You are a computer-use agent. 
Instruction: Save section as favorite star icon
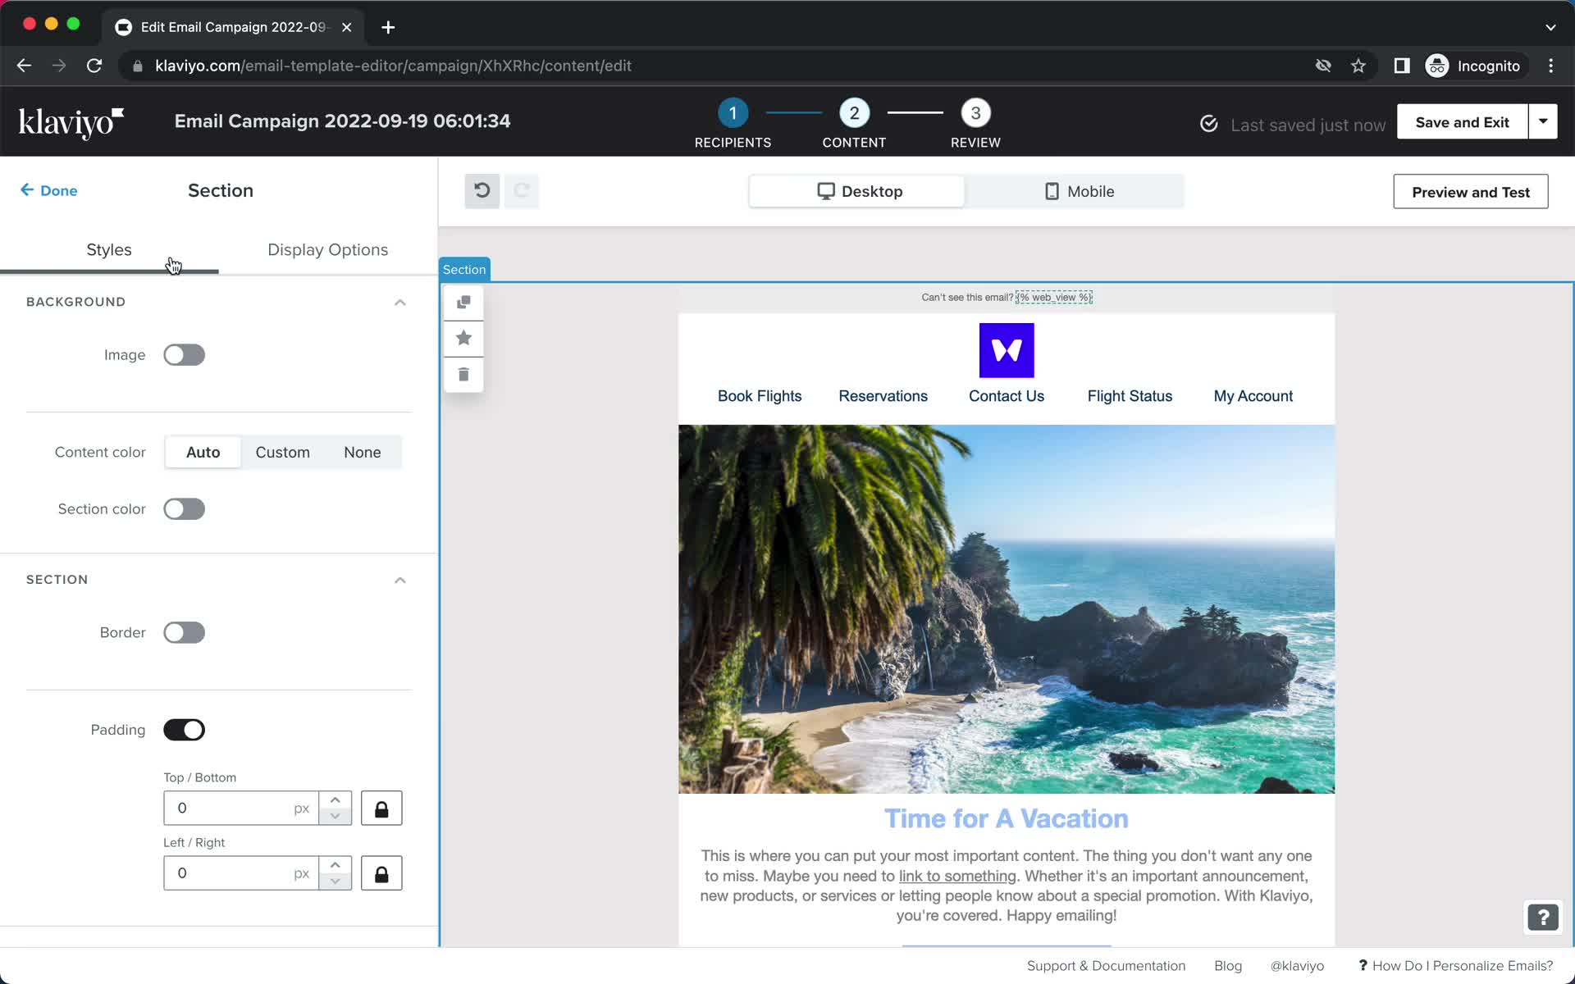(x=463, y=338)
